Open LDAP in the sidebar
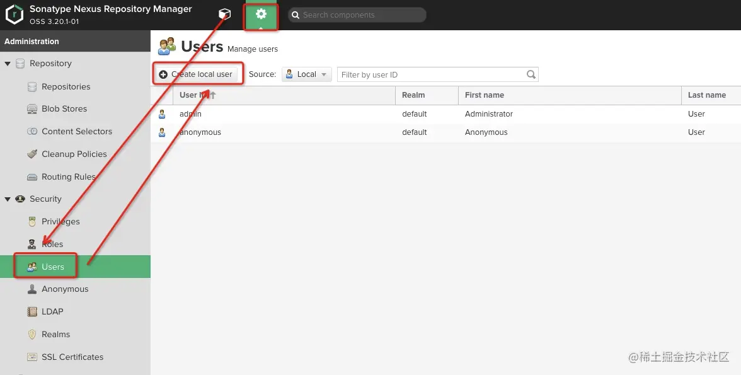This screenshot has width=741, height=375. (52, 311)
